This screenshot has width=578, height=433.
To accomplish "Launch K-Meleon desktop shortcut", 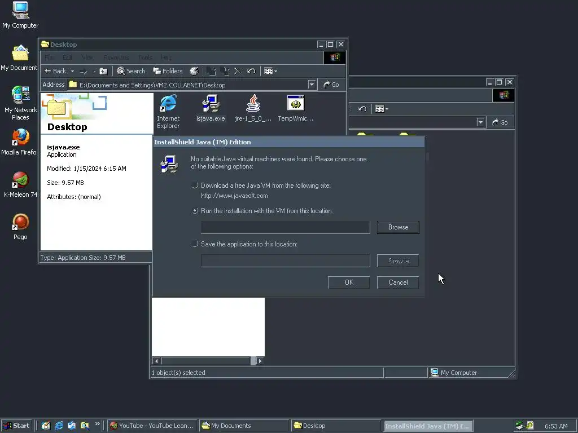I will tap(20, 184).
